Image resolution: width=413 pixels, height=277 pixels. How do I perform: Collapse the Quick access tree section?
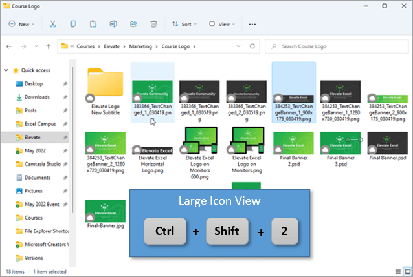coord(6,70)
